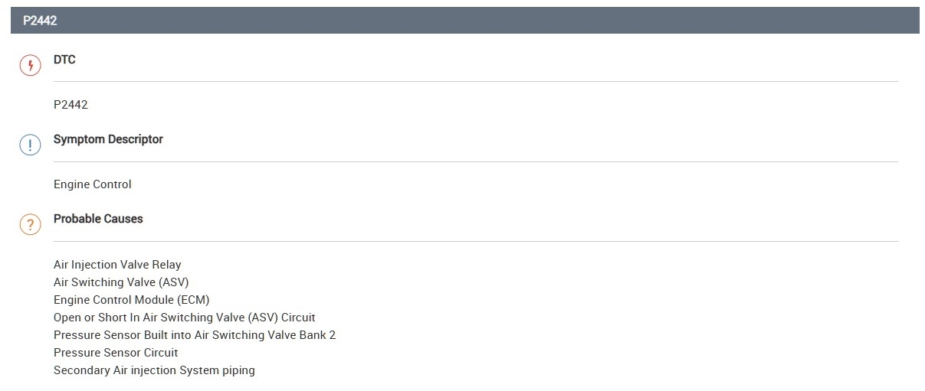Collapse the P2442 gray header bar
Image resolution: width=925 pixels, height=391 pixels.
[x=464, y=21]
